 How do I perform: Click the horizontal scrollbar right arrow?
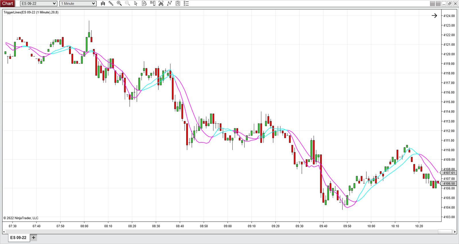[x=455, y=232]
